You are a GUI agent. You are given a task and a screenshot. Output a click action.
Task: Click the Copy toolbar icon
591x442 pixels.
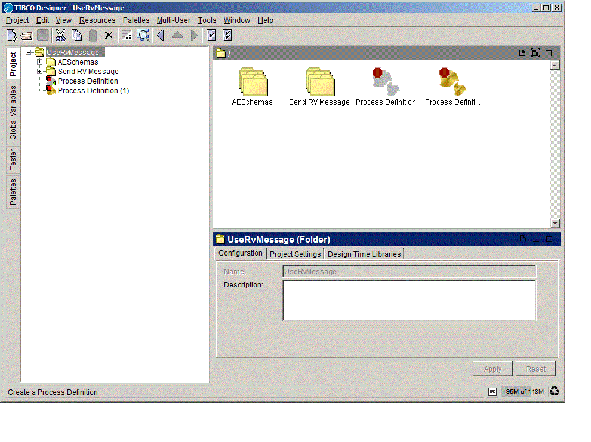77,35
